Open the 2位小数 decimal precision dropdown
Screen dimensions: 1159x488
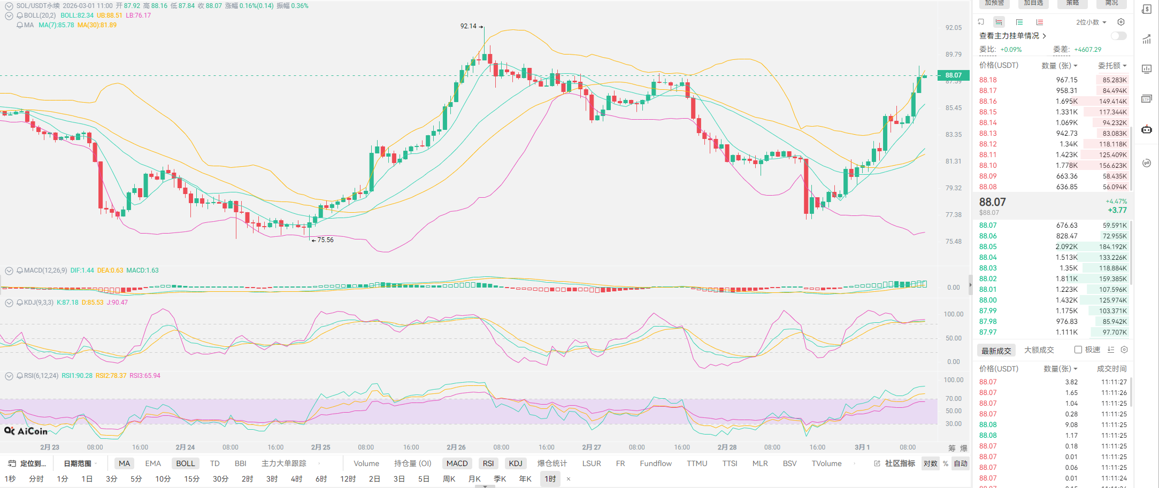(x=1091, y=22)
